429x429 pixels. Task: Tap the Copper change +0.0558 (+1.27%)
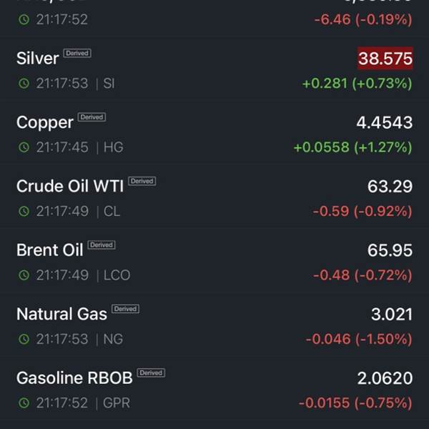tap(352, 147)
